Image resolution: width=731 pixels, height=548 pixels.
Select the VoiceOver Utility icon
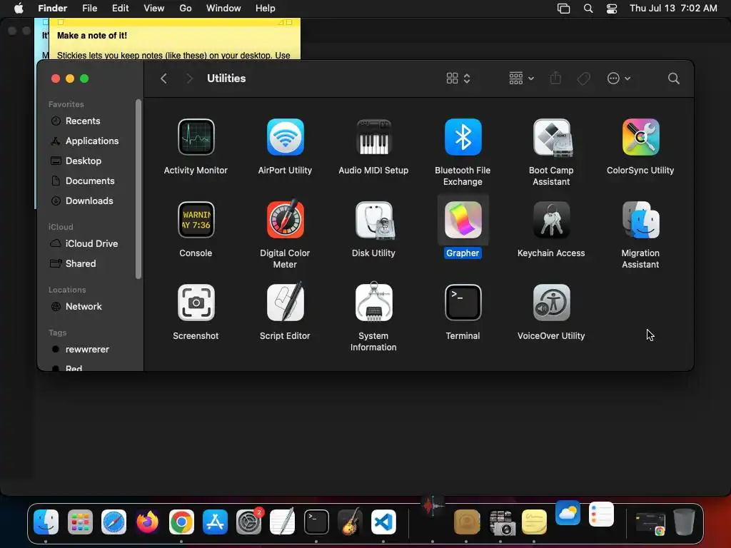[x=552, y=303]
